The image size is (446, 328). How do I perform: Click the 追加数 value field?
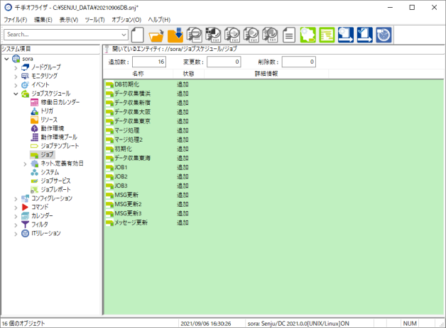[x=149, y=62]
